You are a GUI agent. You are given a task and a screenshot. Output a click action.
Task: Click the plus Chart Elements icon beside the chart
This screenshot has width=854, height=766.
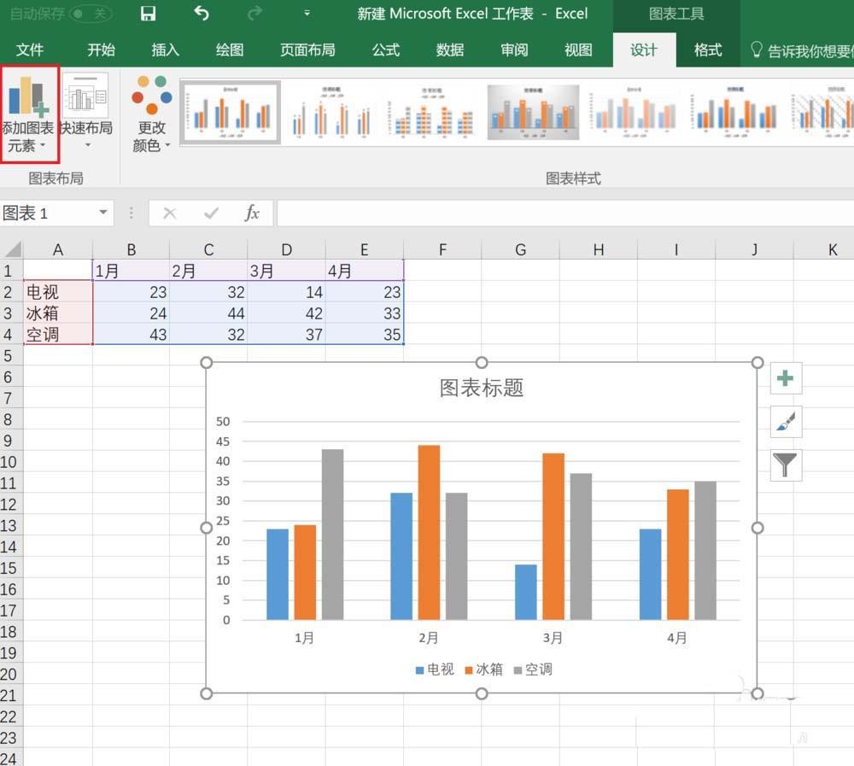pos(785,378)
